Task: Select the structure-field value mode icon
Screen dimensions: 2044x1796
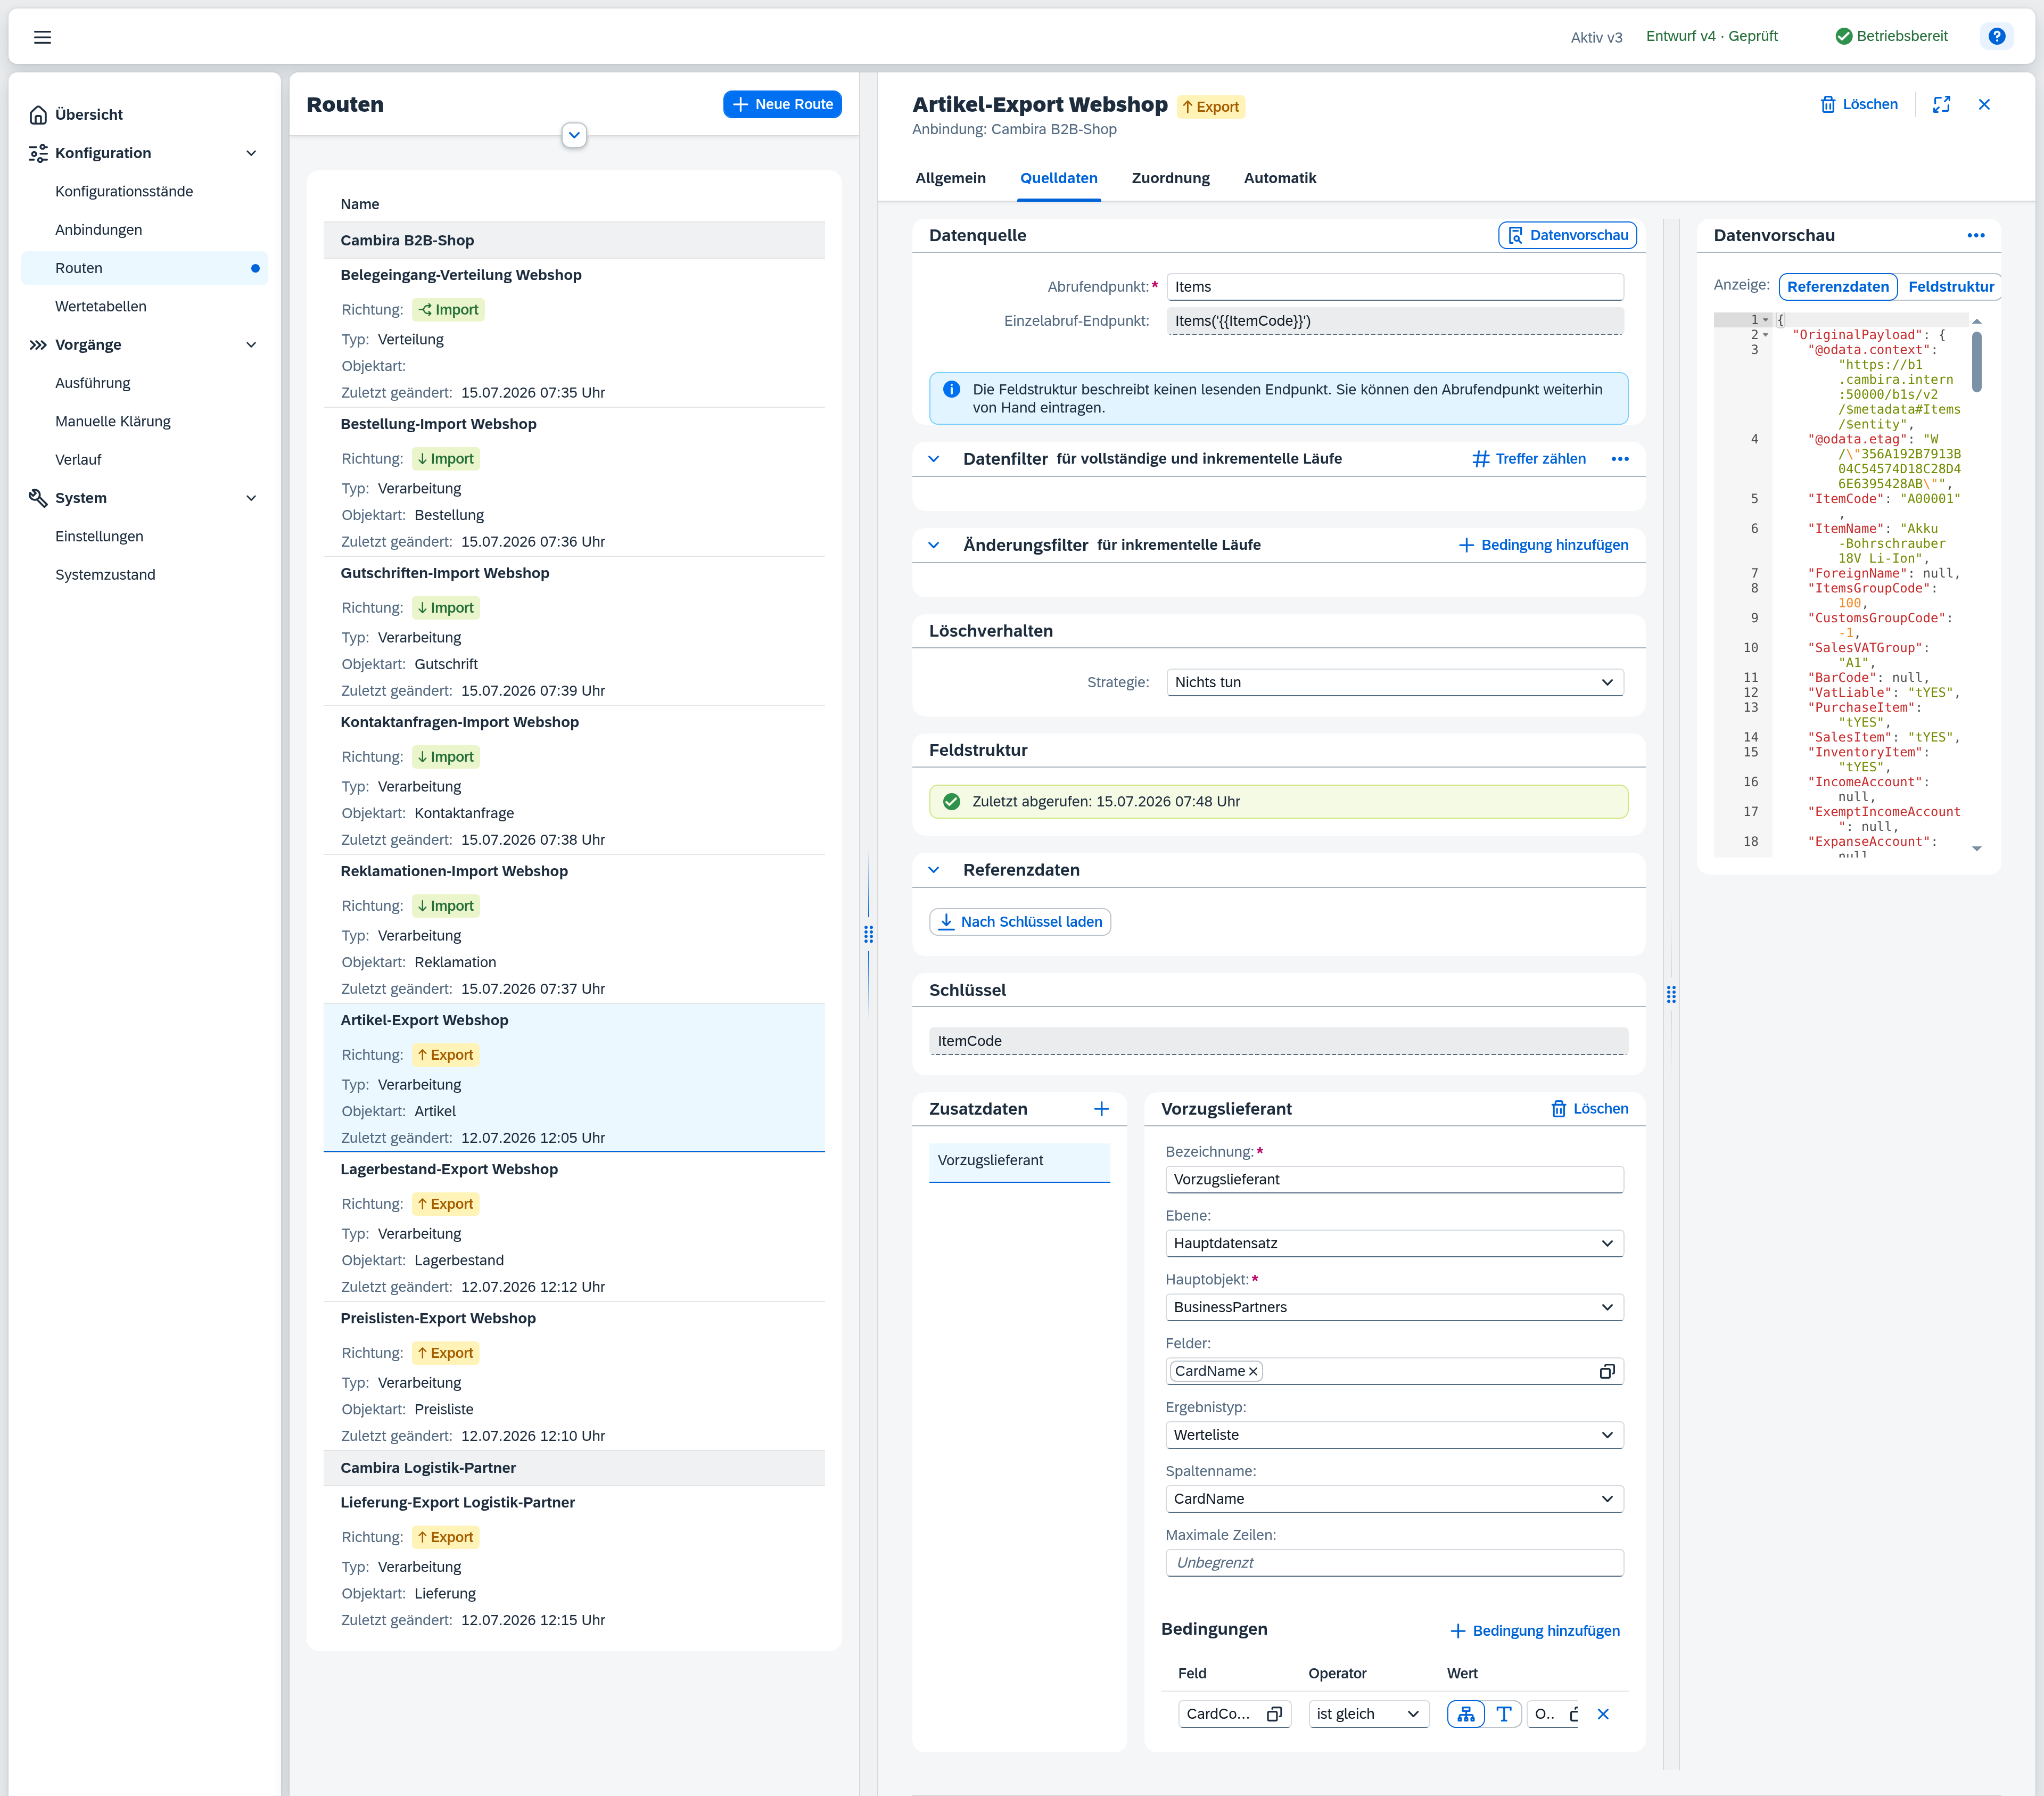Action: [x=1465, y=1714]
